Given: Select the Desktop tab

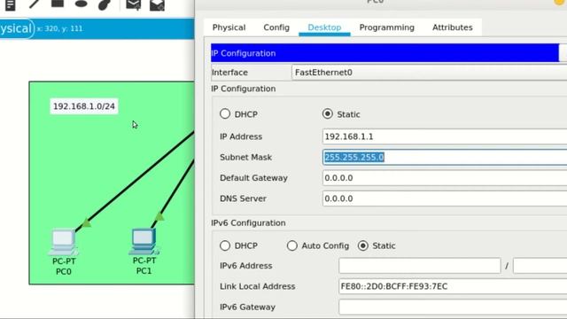Looking at the screenshot, I should (324, 27).
